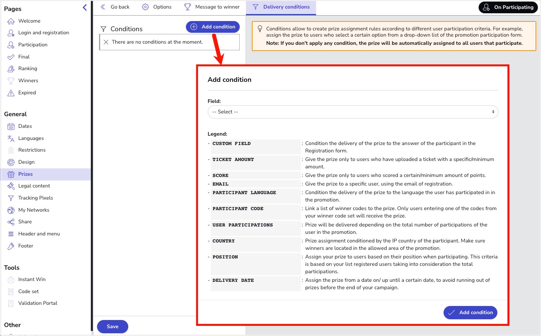Open the Field select dropdown
This screenshot has width=541, height=336.
tap(353, 112)
